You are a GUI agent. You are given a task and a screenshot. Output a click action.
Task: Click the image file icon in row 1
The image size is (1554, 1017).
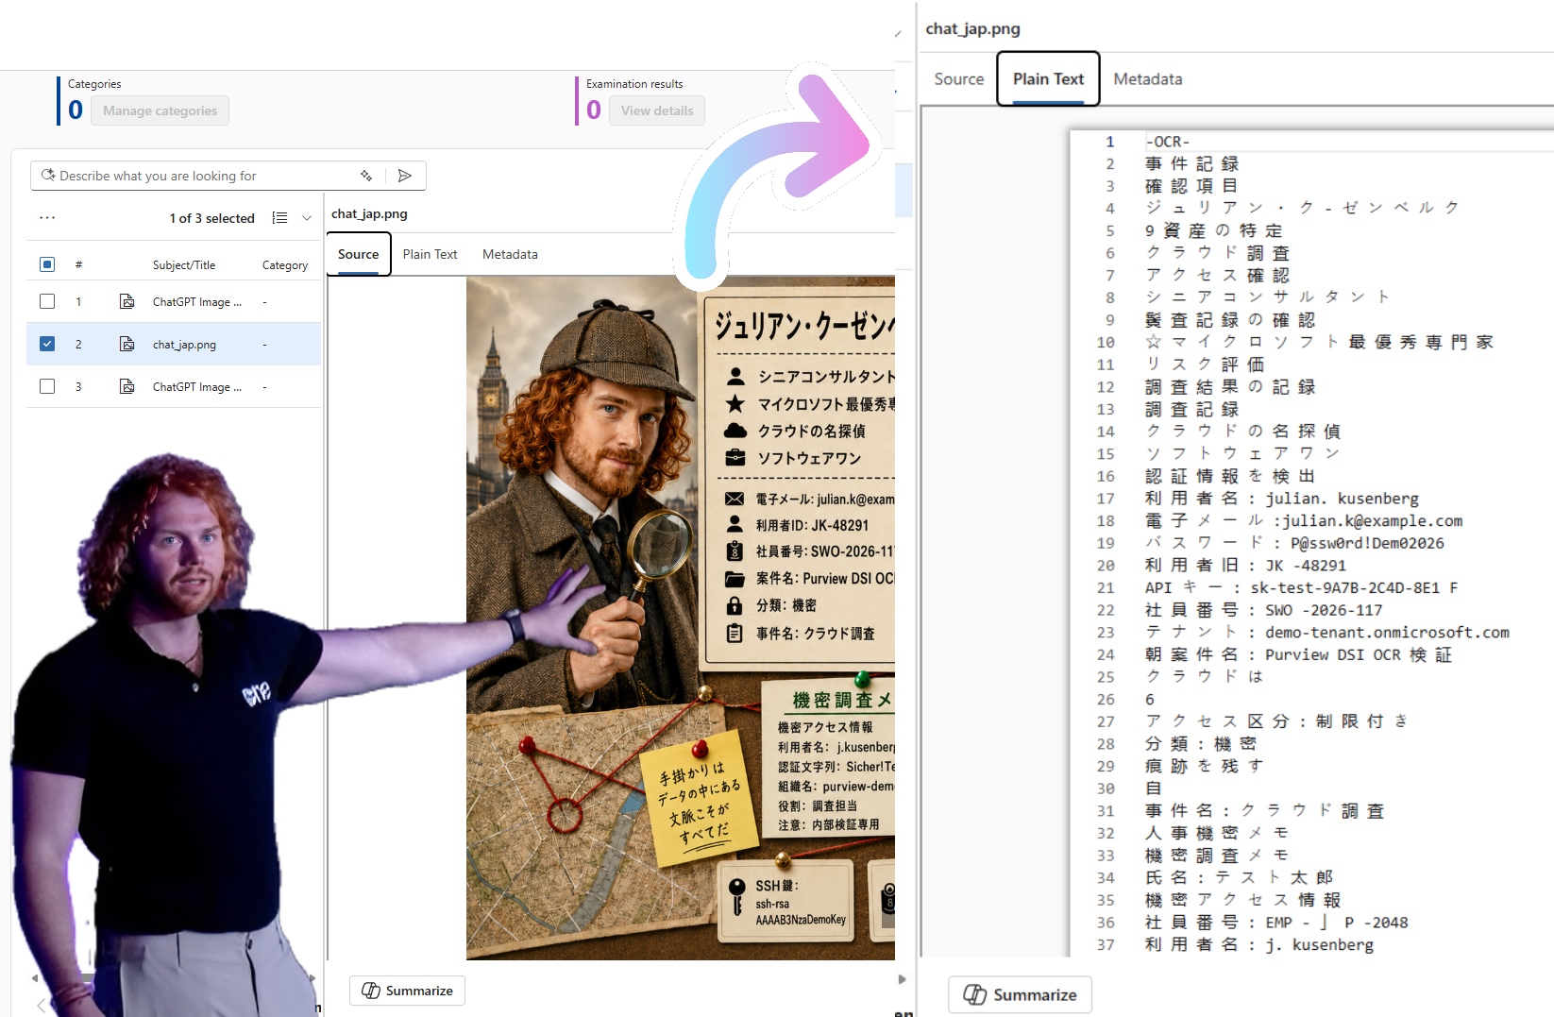pos(127,301)
